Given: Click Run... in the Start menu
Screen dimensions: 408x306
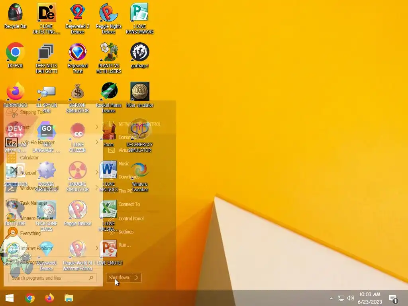Looking at the screenshot, I should pyautogui.click(x=125, y=245).
